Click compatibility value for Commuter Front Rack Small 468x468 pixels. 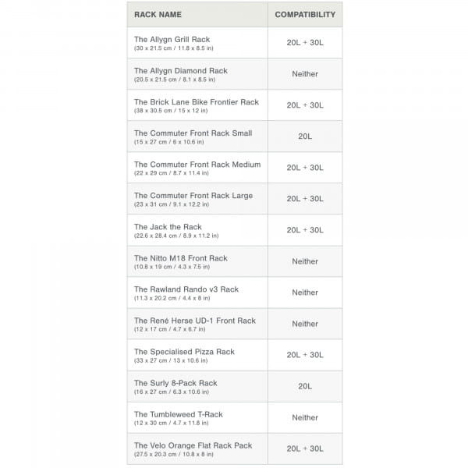[305, 136]
